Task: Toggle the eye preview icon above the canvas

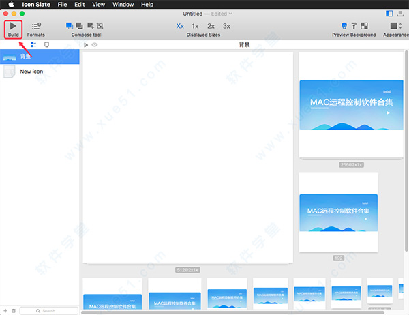Action: point(95,45)
